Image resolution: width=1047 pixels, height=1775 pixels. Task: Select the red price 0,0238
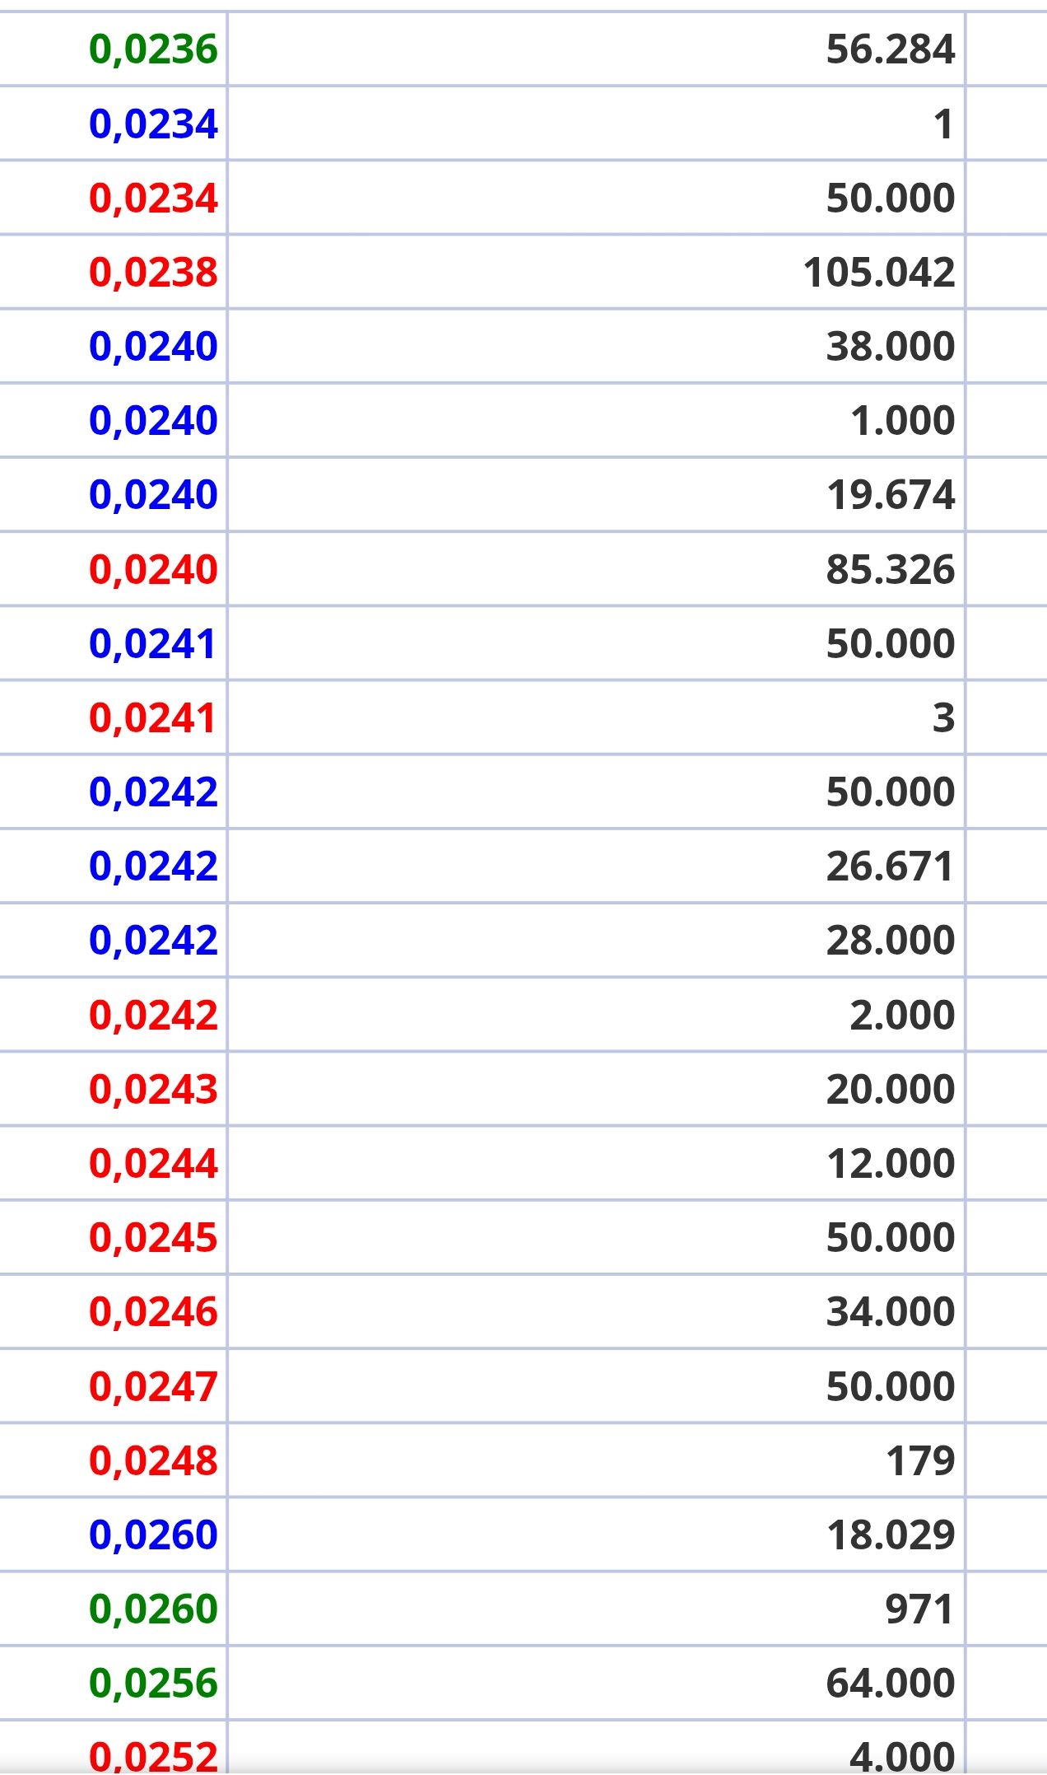pos(153,273)
